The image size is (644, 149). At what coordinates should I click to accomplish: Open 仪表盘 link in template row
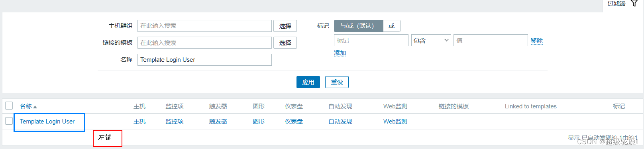point(294,122)
